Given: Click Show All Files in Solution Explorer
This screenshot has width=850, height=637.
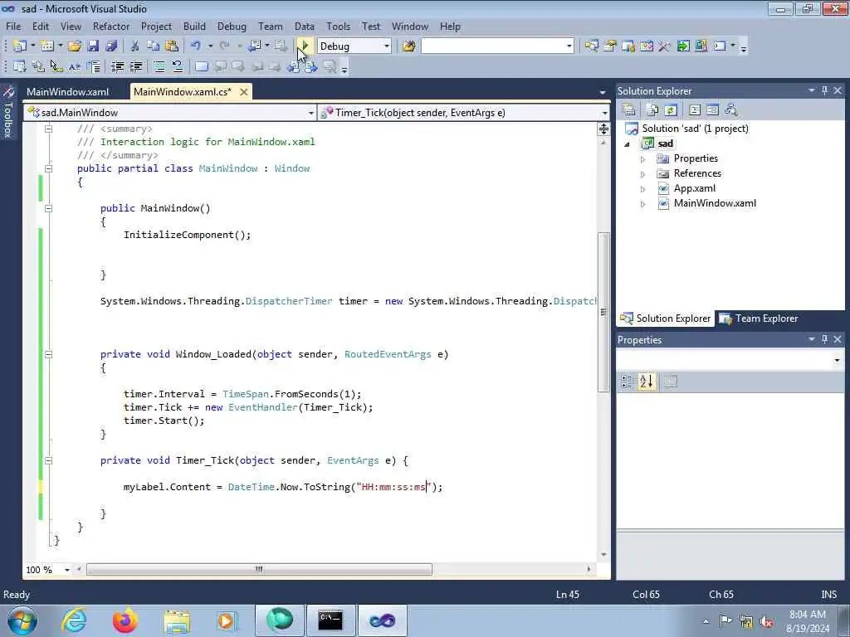Looking at the screenshot, I should tap(652, 110).
